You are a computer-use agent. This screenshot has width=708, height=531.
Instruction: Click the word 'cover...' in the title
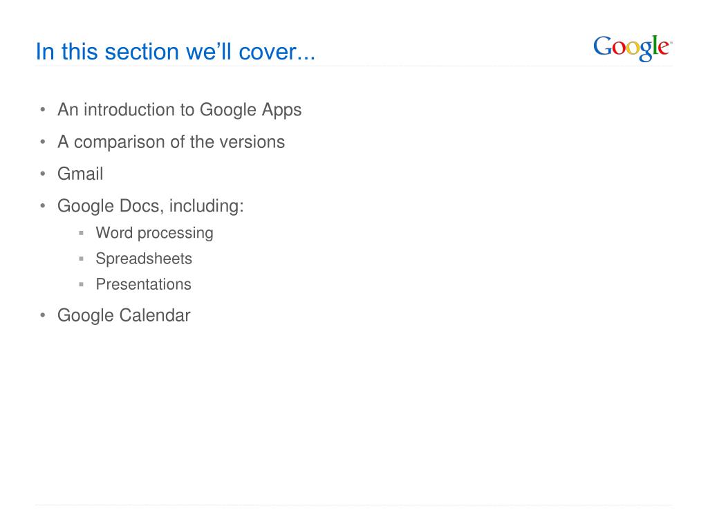click(277, 53)
